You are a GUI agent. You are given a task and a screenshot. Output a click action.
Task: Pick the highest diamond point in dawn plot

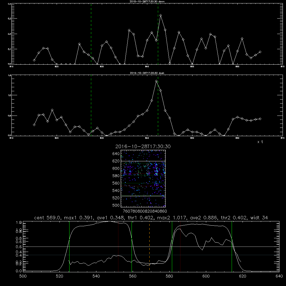point(160,15)
